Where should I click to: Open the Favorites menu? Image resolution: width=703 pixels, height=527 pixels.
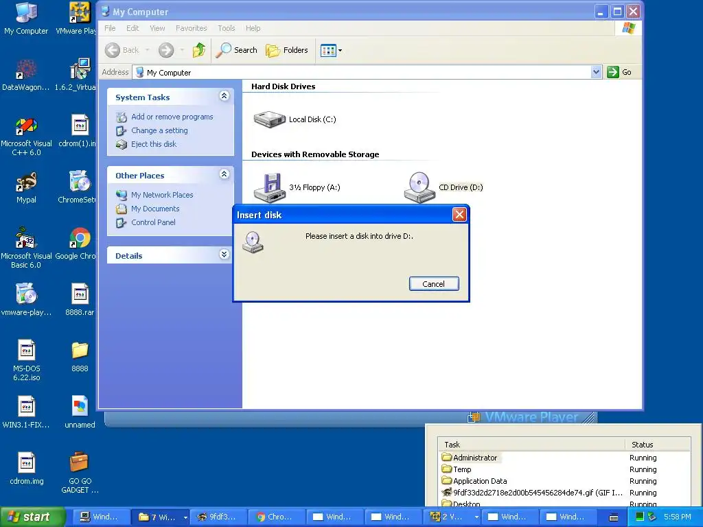tap(192, 28)
